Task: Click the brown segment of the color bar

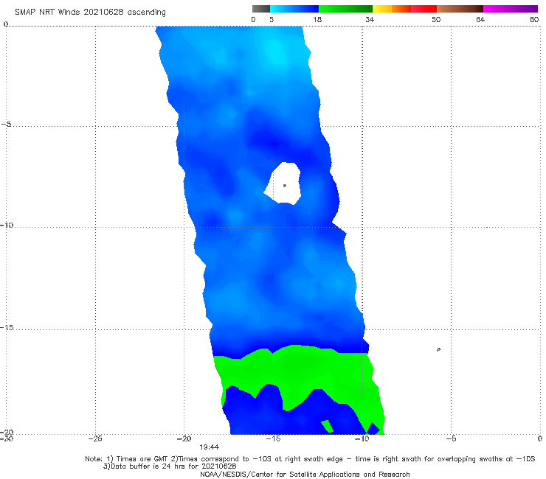Action: pyautogui.click(x=460, y=9)
